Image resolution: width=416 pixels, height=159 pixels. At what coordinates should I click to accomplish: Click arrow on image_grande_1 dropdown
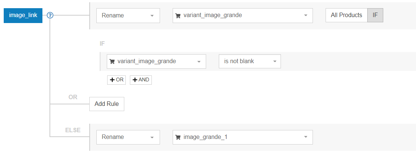click(305, 137)
